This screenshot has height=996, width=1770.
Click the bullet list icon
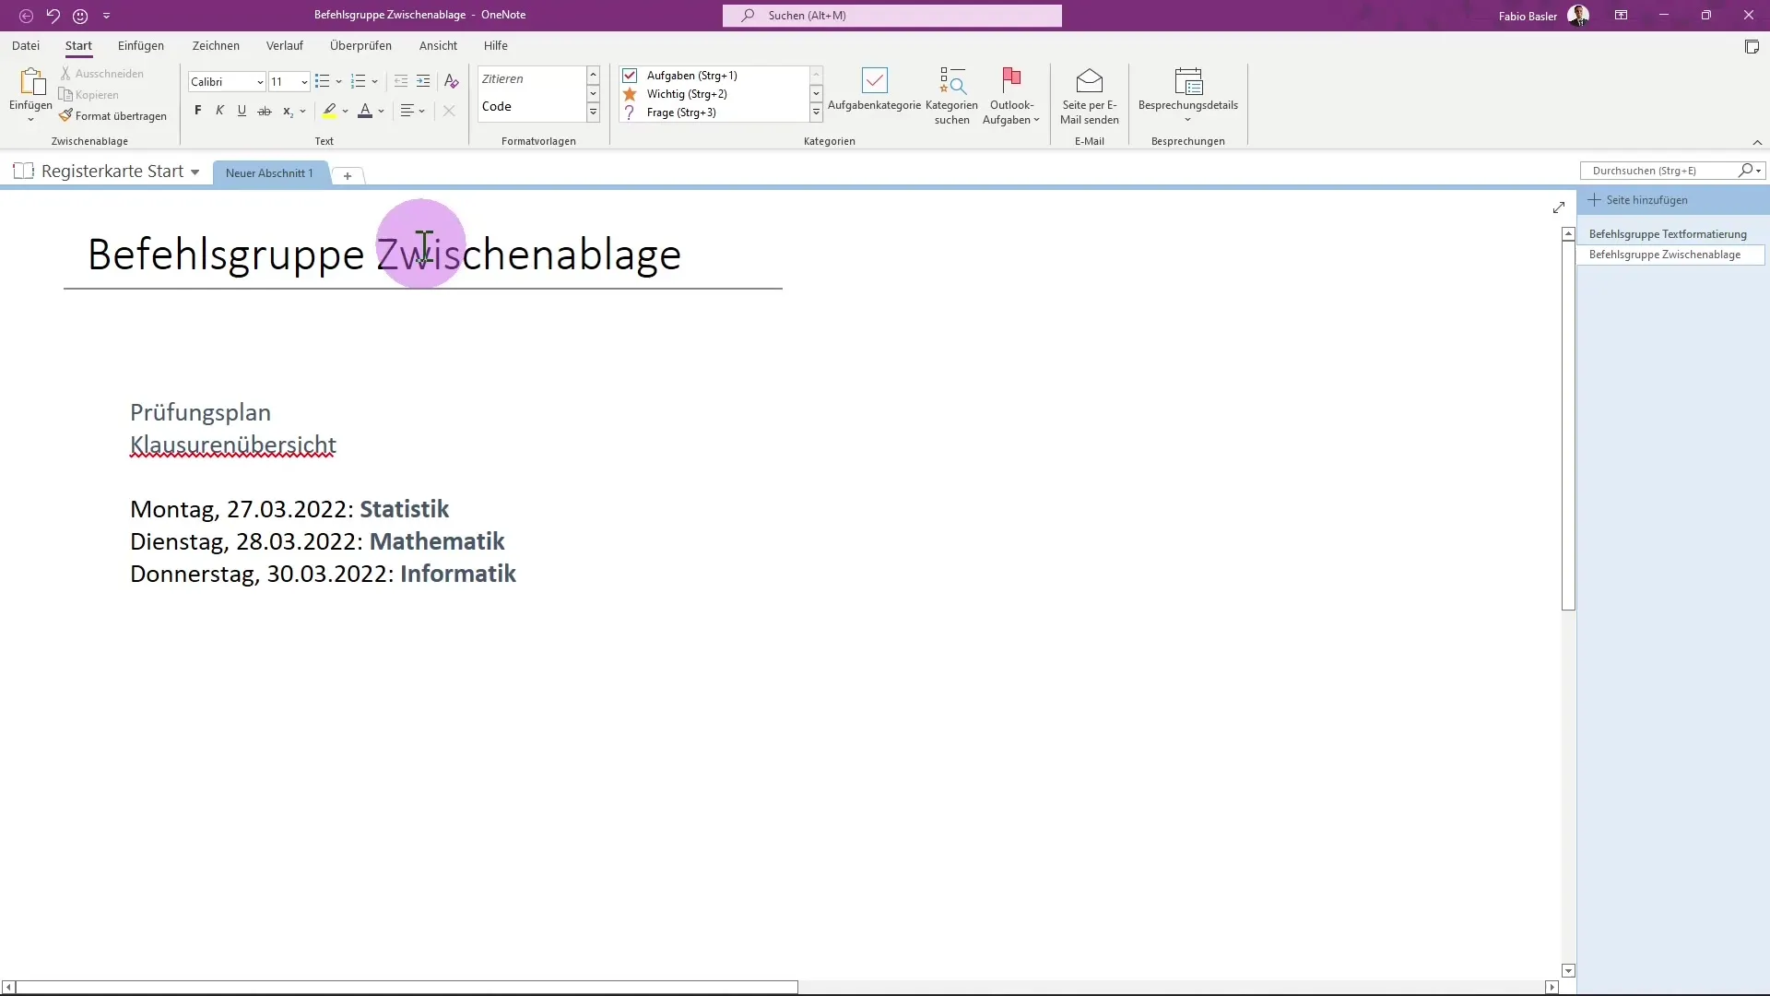[x=322, y=82]
